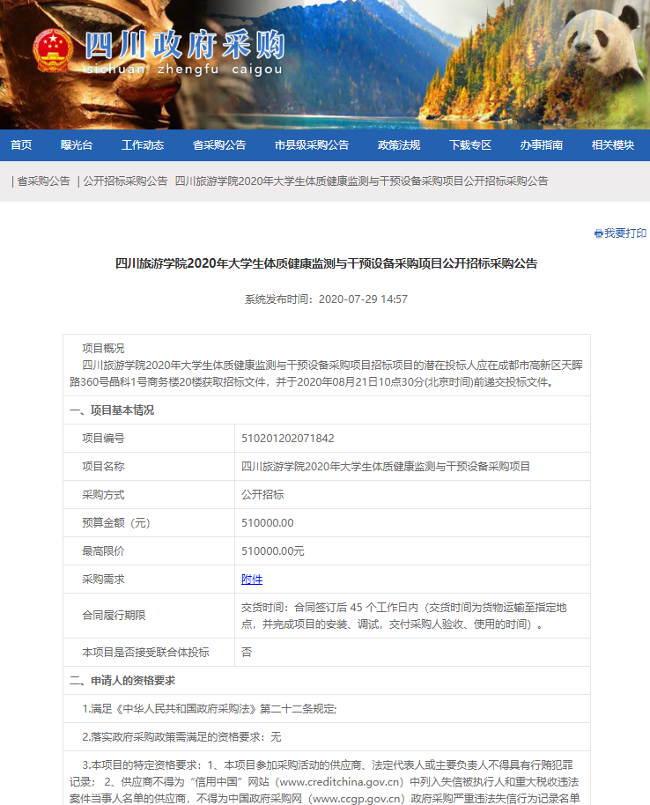Click the 项目概况 heading text
Image resolution: width=650 pixels, height=805 pixels.
click(103, 349)
